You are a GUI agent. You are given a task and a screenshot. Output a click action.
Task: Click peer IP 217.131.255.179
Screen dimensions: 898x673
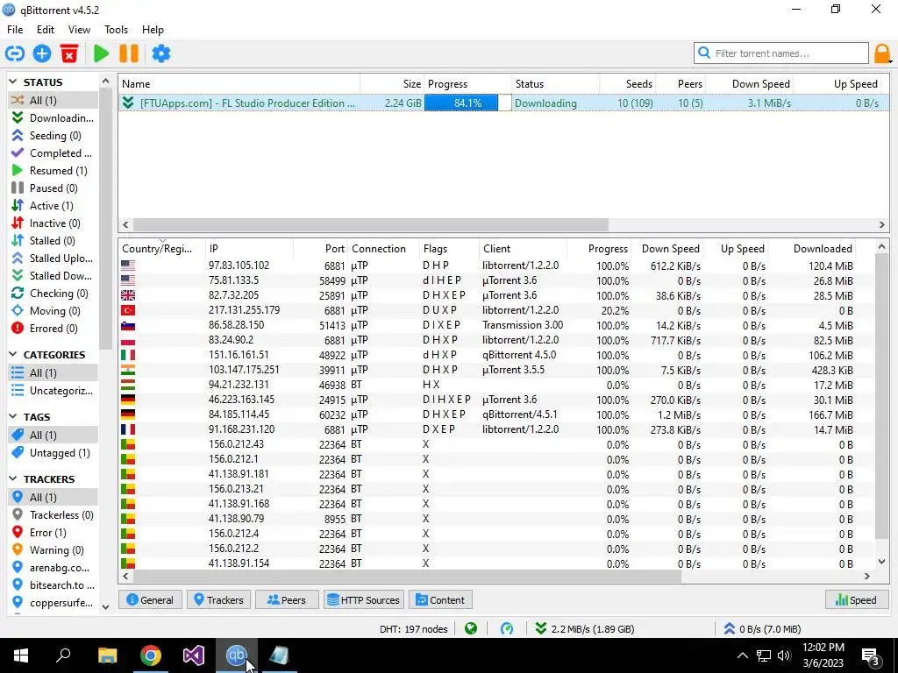click(x=244, y=310)
